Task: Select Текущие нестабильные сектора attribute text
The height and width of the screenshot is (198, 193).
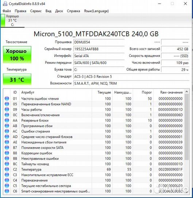Action: pyautogui.click(x=46, y=186)
